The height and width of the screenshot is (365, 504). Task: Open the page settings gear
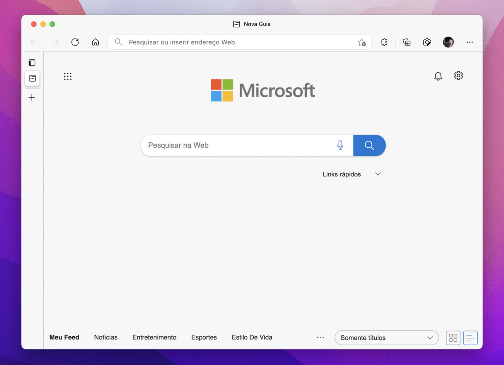click(458, 76)
